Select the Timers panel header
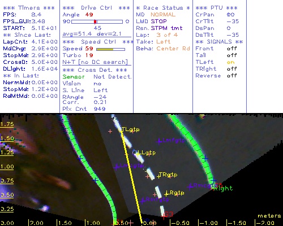Screen dimensions: 283x226 point(29,8)
